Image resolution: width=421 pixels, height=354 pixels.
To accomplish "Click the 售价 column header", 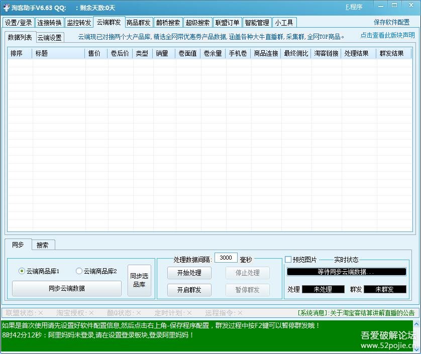I will click(96, 53).
